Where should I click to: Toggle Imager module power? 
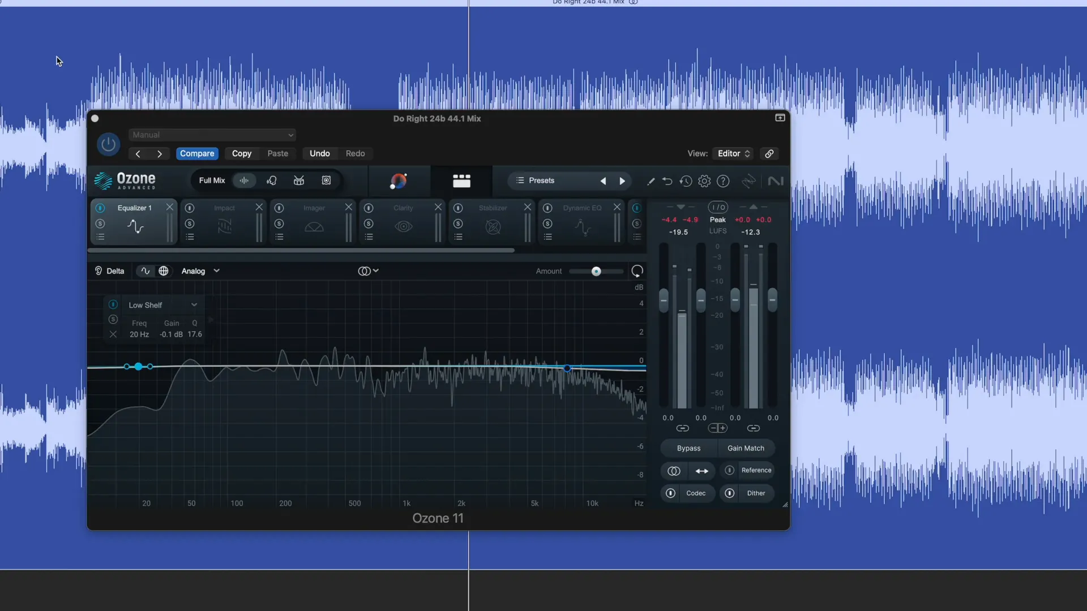click(279, 208)
